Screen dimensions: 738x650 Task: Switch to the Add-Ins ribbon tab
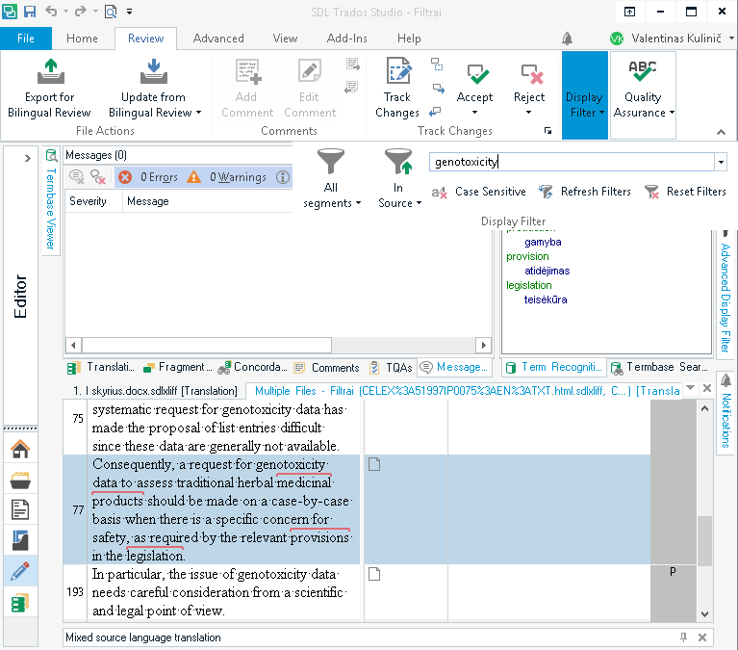347,39
